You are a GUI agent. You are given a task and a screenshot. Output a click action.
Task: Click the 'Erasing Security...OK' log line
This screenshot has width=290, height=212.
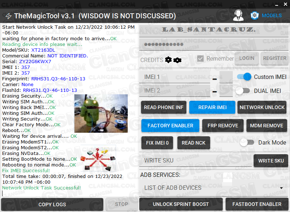tap(27, 96)
